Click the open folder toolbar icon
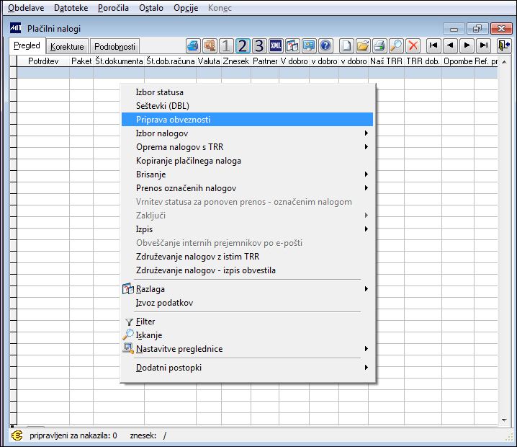 pyautogui.click(x=363, y=45)
